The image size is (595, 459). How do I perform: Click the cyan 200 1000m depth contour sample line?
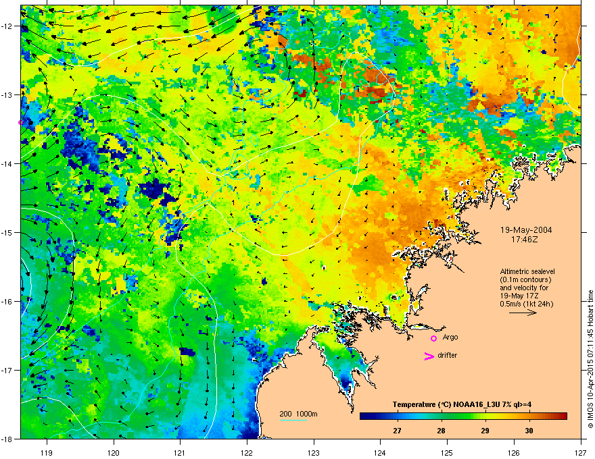click(x=293, y=421)
